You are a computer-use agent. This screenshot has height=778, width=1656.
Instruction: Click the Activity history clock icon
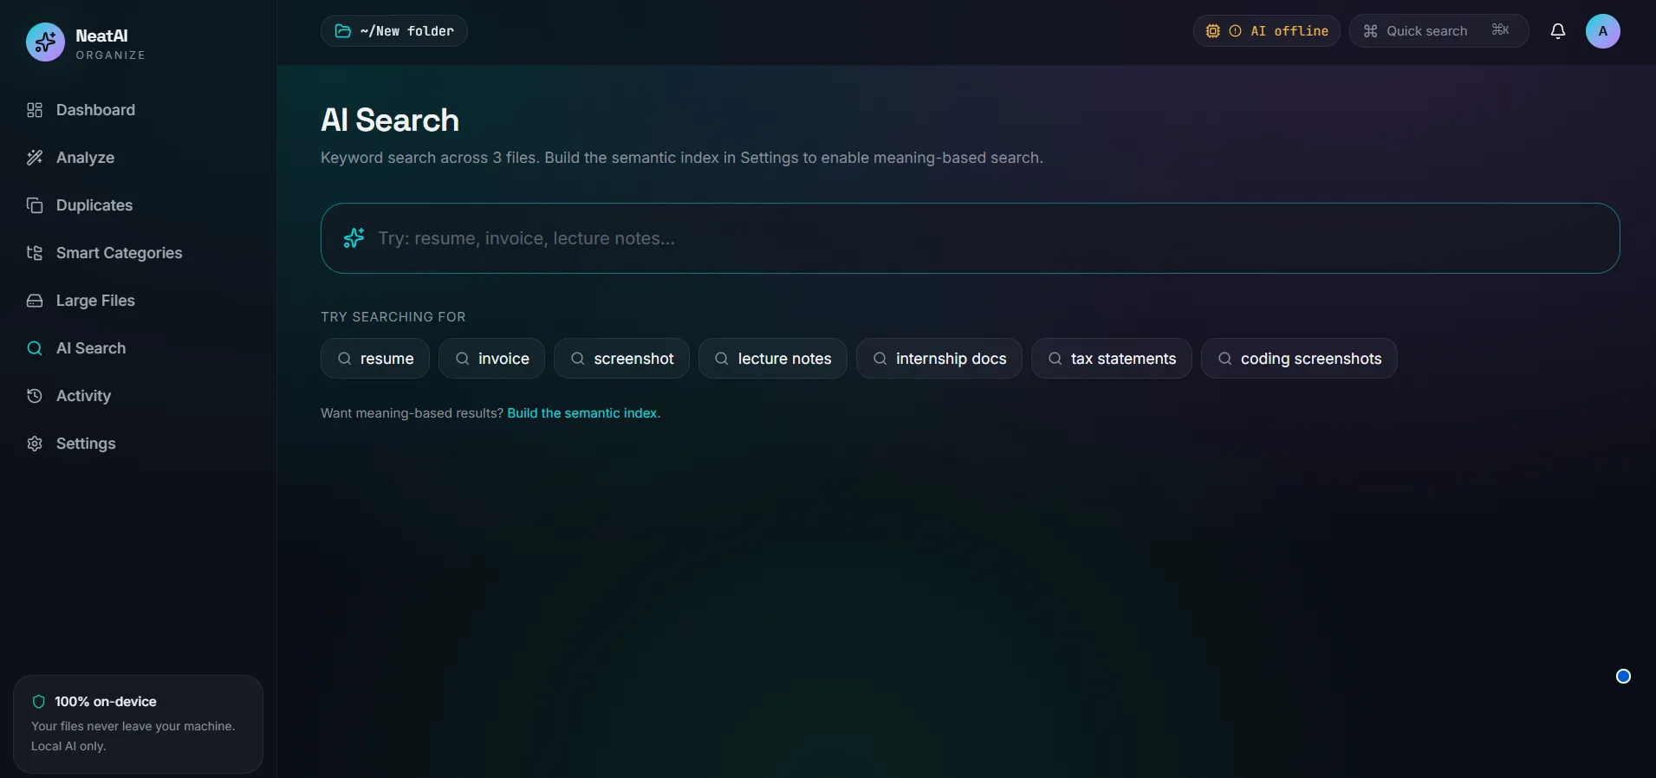(x=35, y=396)
